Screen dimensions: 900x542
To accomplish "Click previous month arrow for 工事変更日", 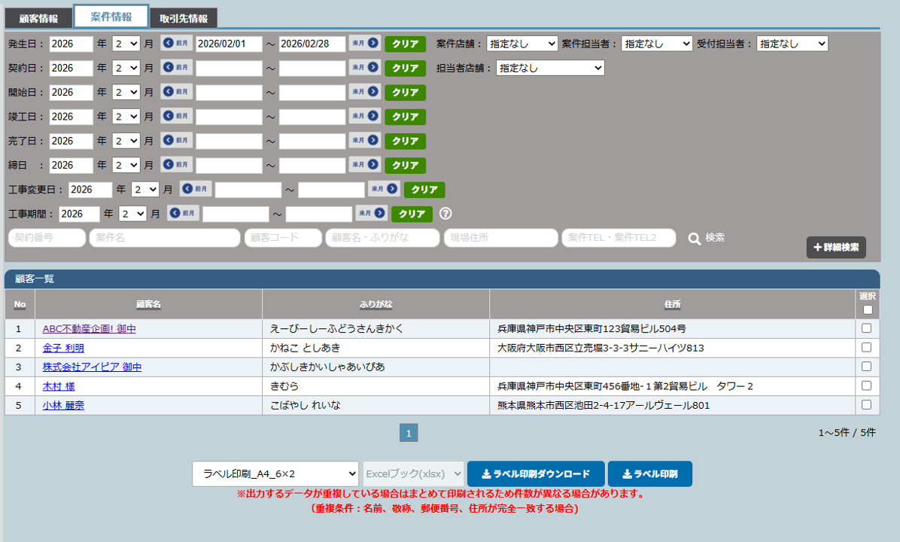I will coord(195,189).
